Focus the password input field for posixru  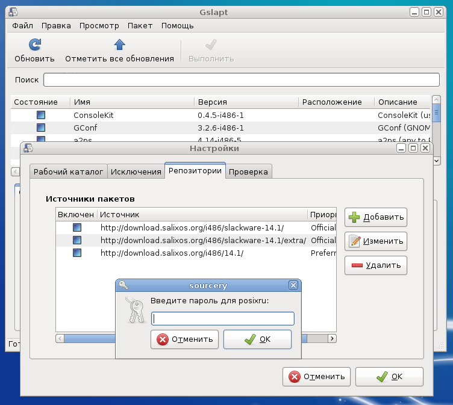(x=223, y=318)
